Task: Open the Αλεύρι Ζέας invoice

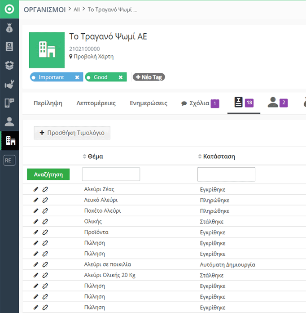Action: [99, 189]
